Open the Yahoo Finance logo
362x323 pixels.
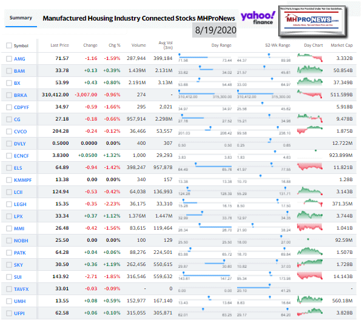coord(258,18)
